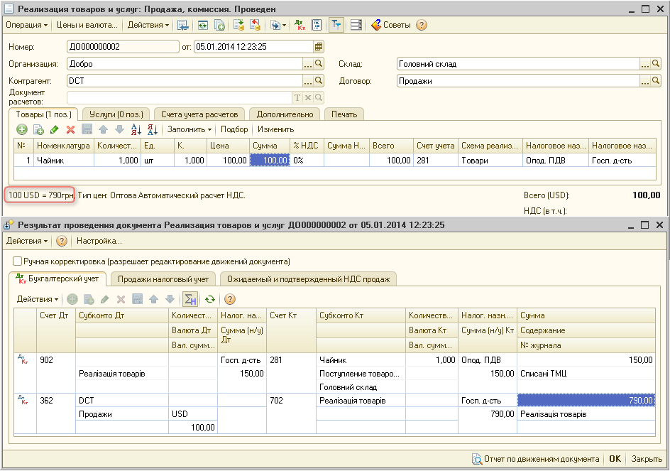This screenshot has height=471, width=670.
Task: Click the Дт/Кт icon in the top toolbar
Action: point(300,25)
